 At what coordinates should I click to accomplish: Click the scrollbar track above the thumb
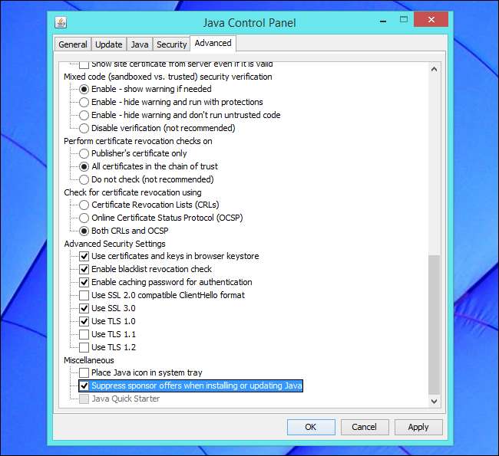coord(434,166)
